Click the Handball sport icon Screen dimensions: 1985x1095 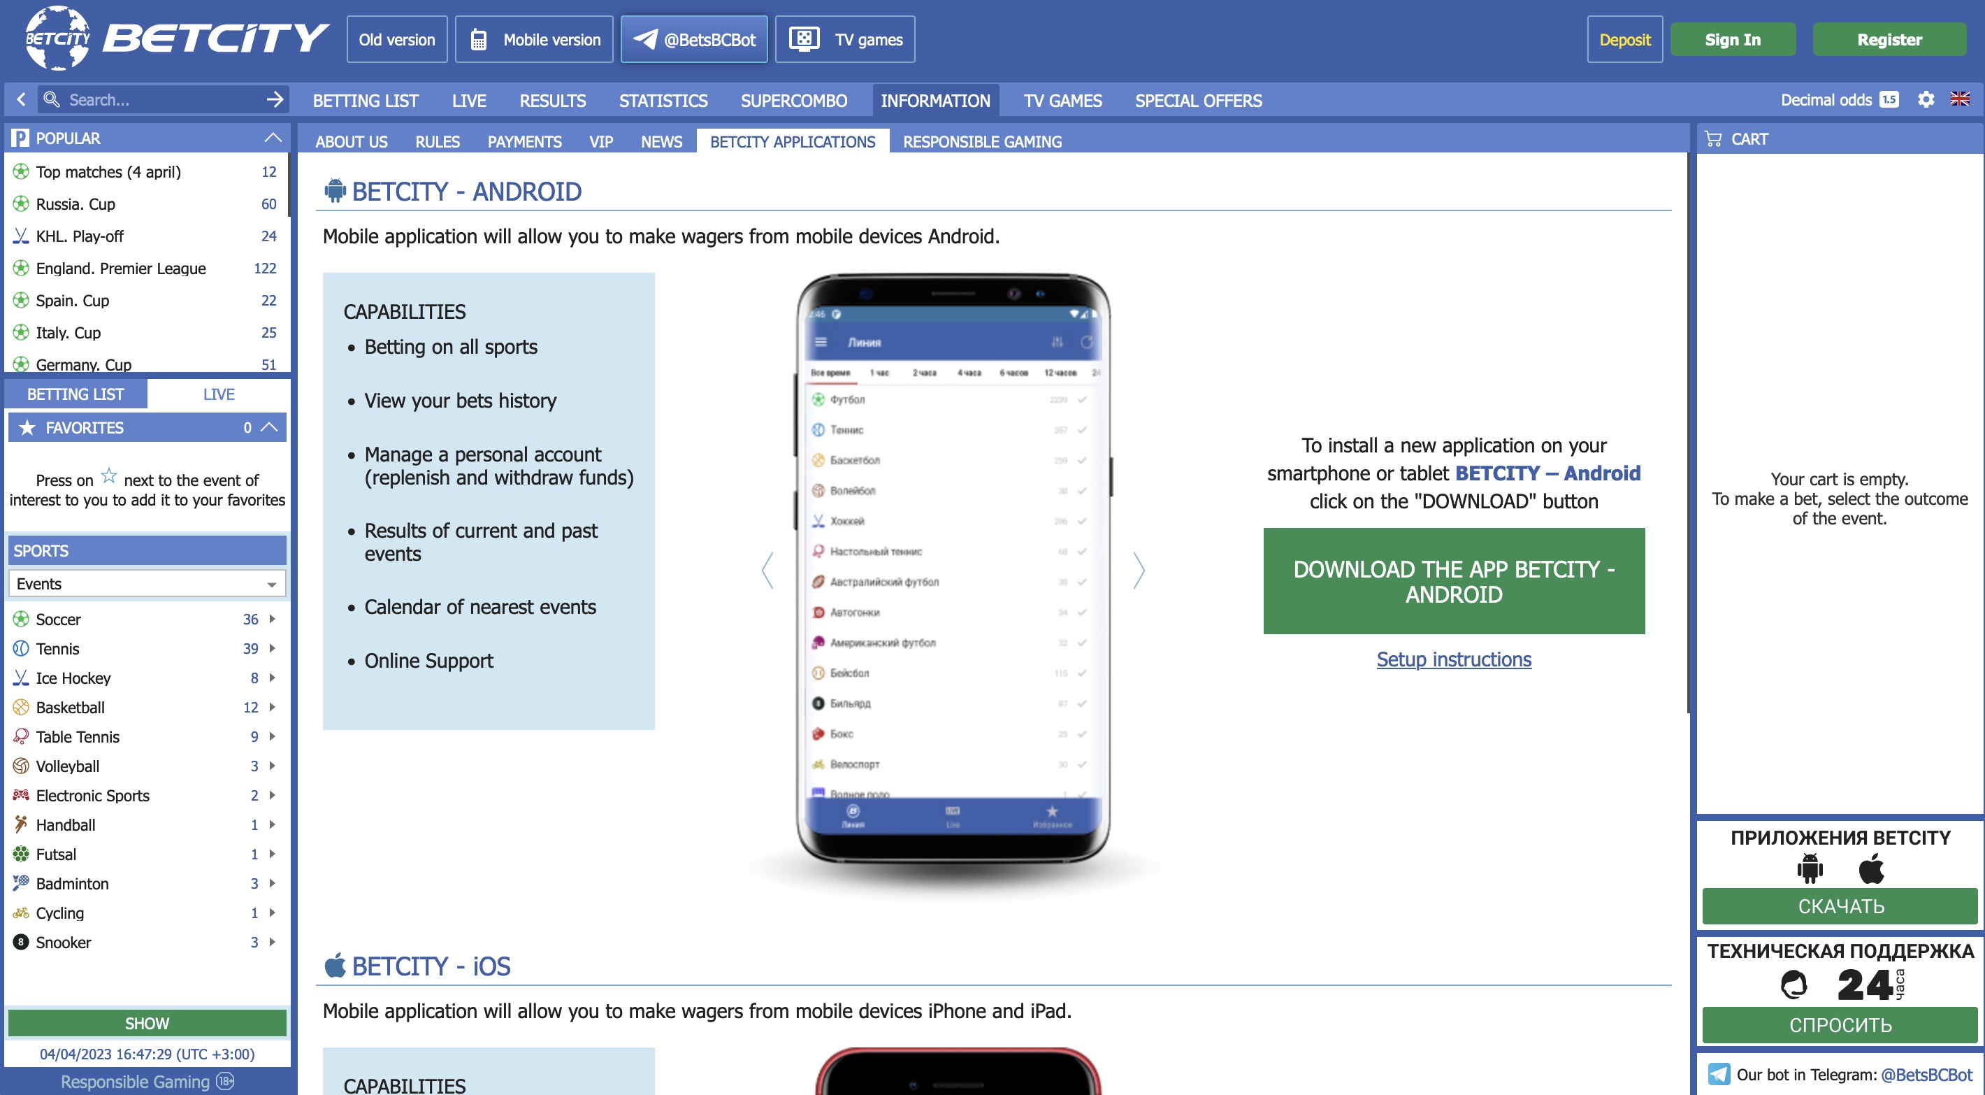tap(21, 824)
